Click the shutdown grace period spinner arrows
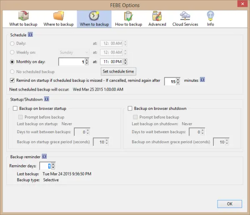Image resolution: width=250 pixels, height=215 pixels. point(227,142)
